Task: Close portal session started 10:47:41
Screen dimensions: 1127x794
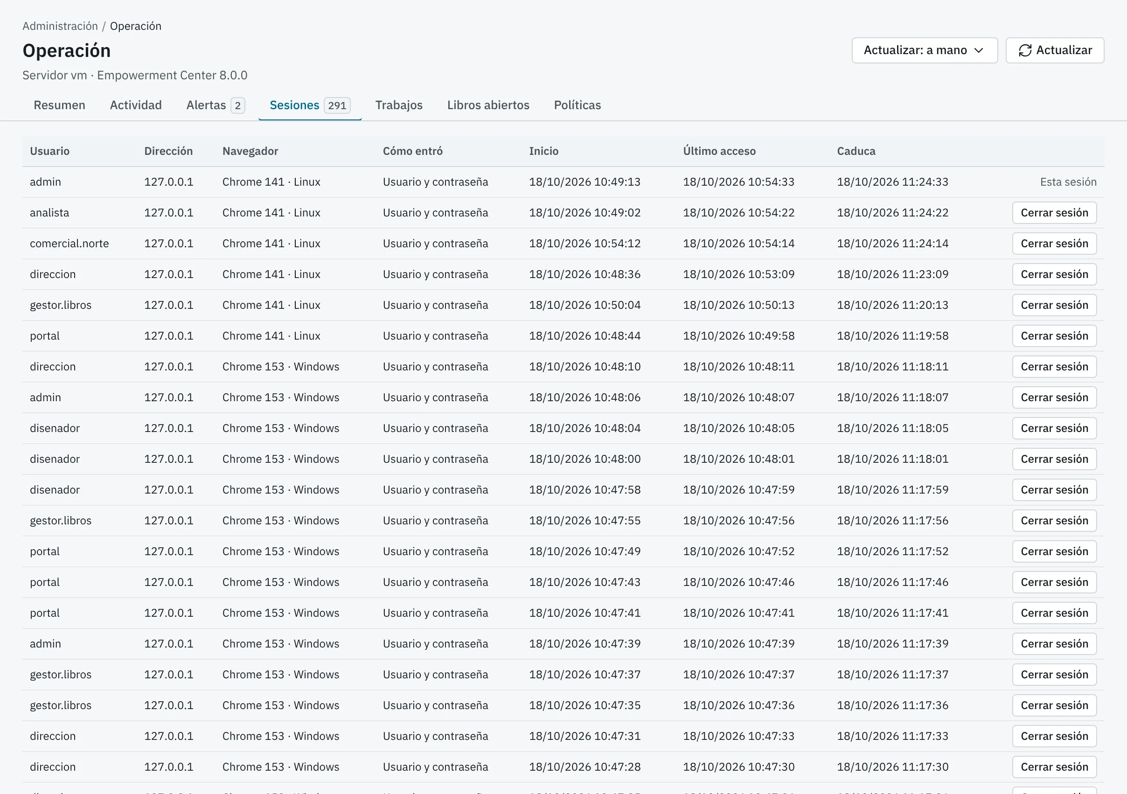Action: (x=1054, y=613)
